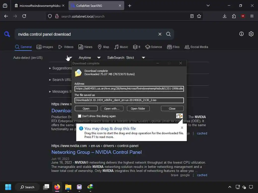
Task: Clear the search query with the X
Action: [160, 34]
